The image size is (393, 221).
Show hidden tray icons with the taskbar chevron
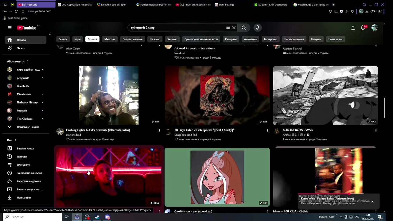(x=341, y=217)
